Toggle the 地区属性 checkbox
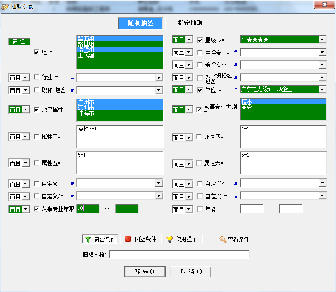The height and width of the screenshot is (292, 336). click(x=37, y=109)
